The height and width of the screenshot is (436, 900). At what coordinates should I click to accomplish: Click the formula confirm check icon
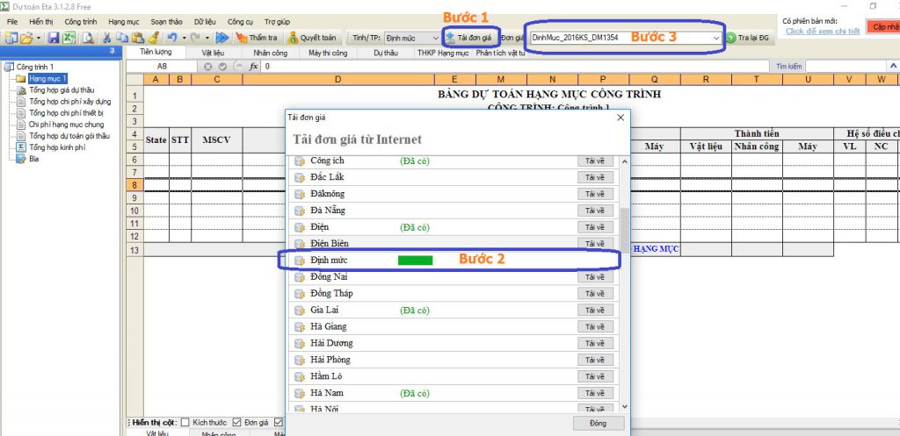tap(222, 67)
